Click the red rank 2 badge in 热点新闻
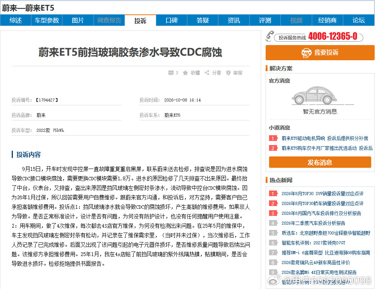 point(273,203)
